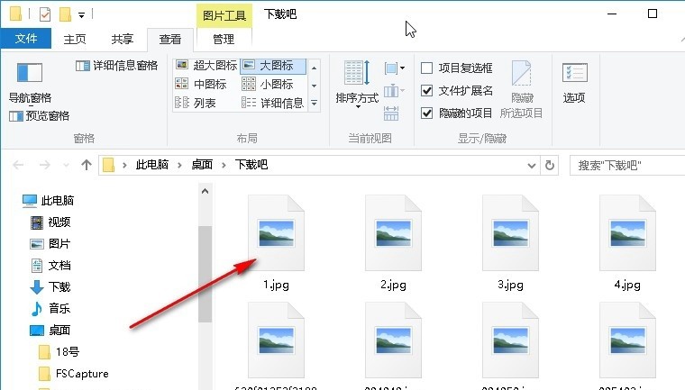Open 下载 in navigation tree
The image size is (685, 390).
click(50, 287)
